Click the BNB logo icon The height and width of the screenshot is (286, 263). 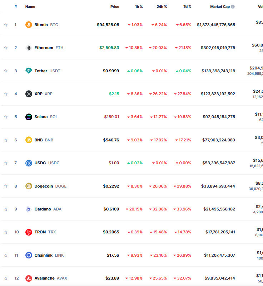coord(29,140)
